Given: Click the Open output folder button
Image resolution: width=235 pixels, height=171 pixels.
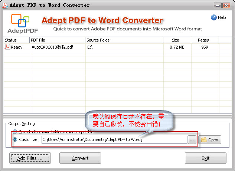Looking at the screenshot, I should pos(210,140).
